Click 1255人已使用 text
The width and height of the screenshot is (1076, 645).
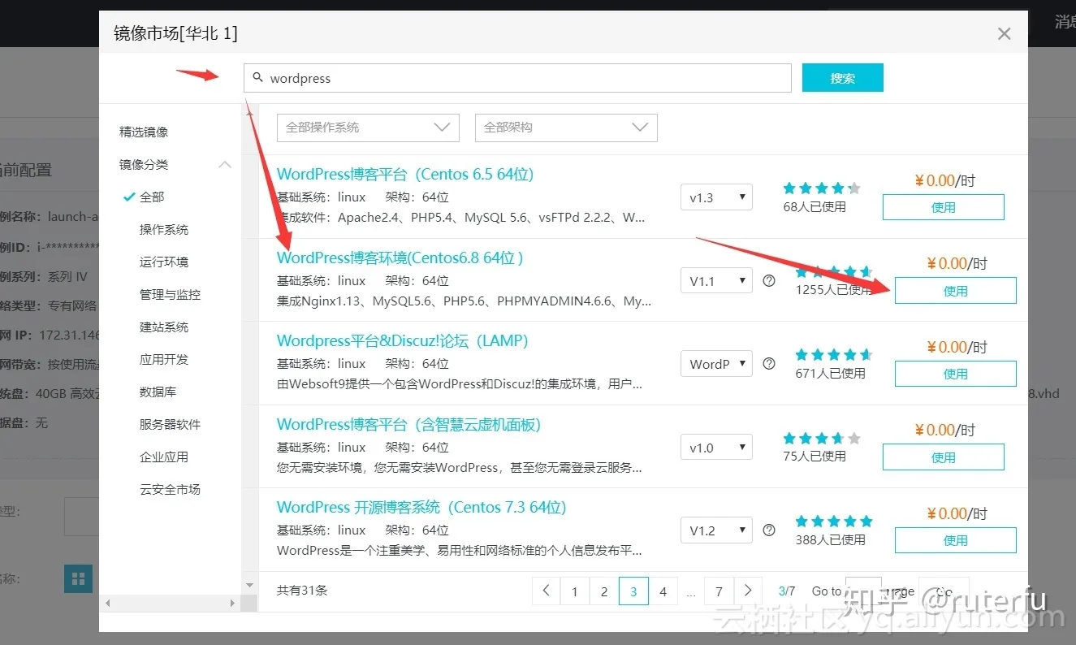pos(834,289)
